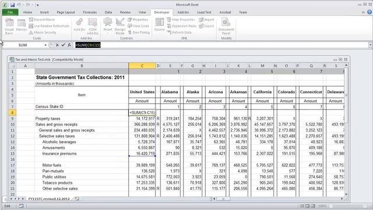
Task: Expand Customize Quick Access Toolbar dropdown
Action: 37,5
